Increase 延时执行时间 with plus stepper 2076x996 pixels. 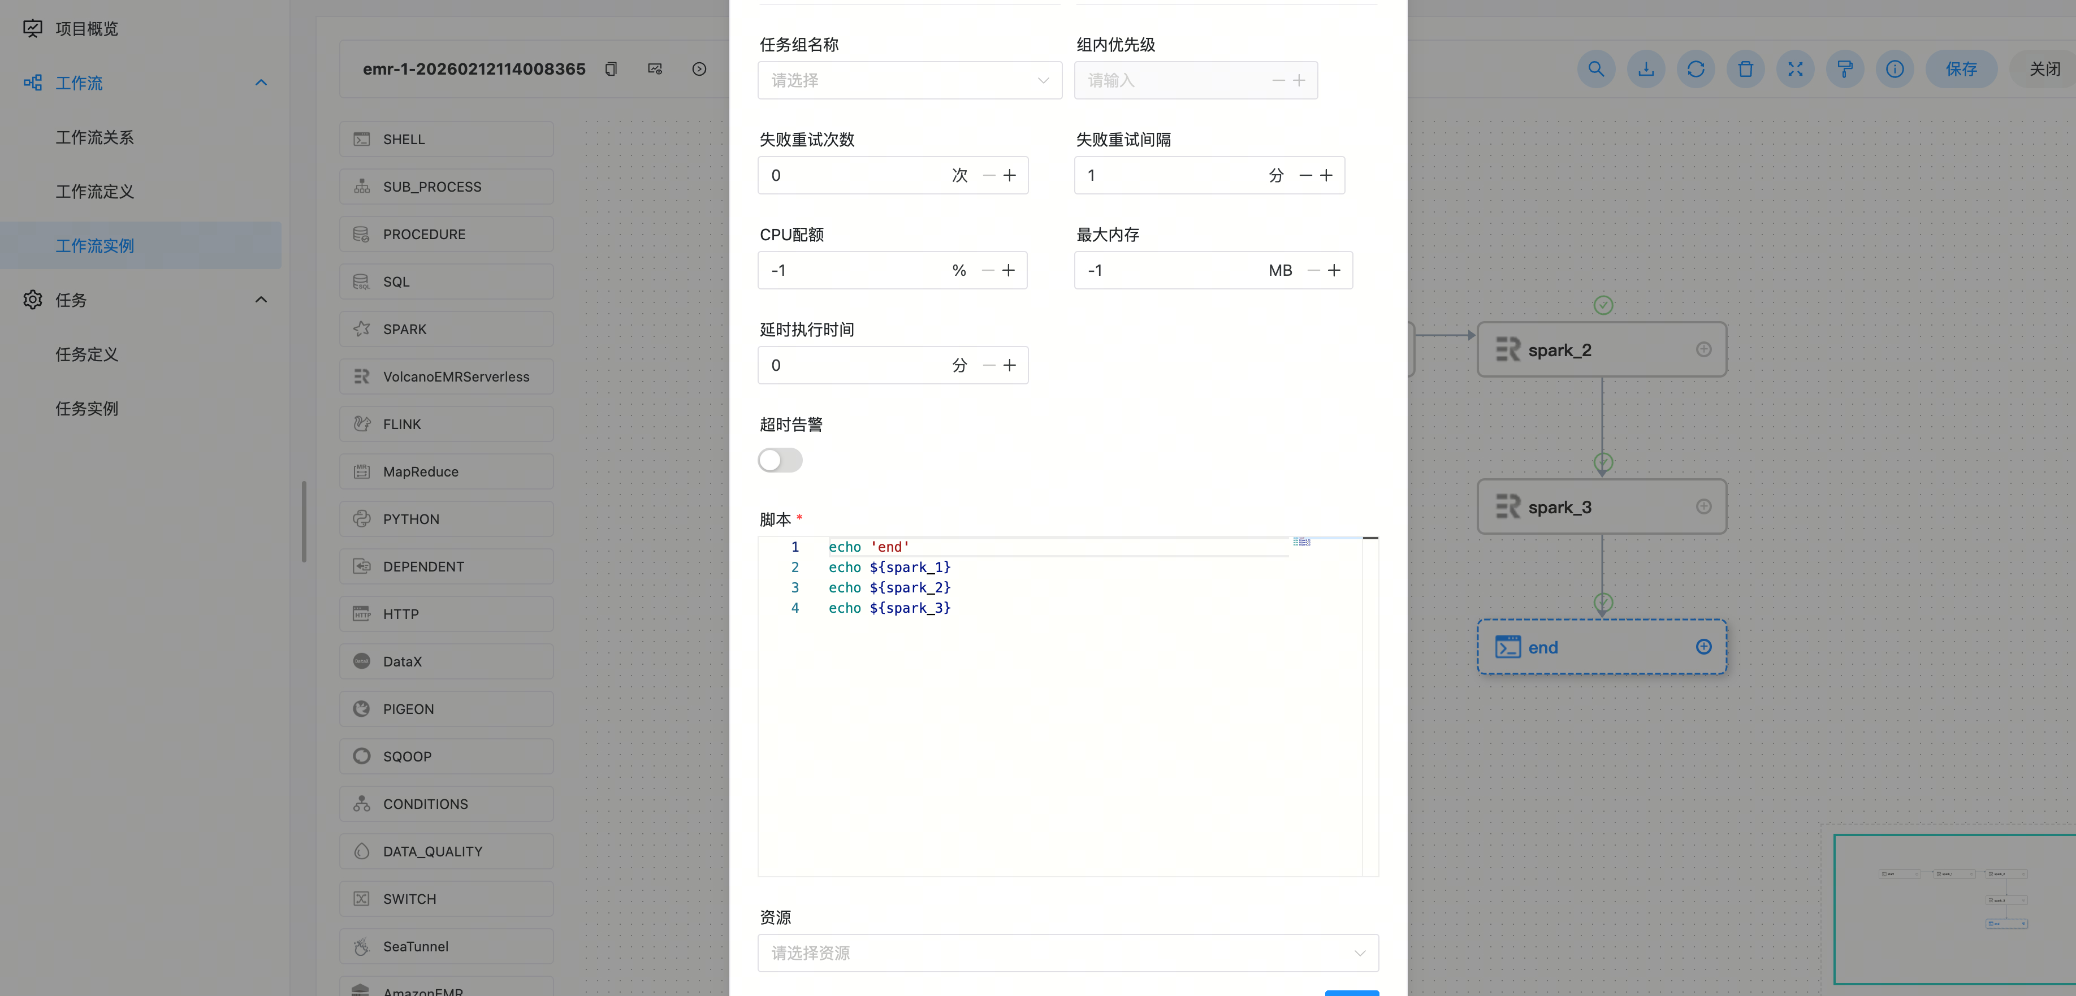1009,366
